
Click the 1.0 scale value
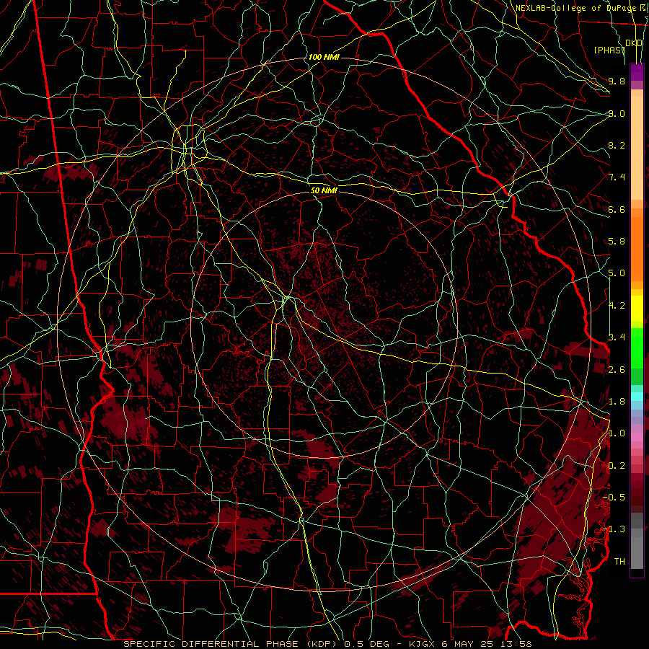[x=617, y=433]
